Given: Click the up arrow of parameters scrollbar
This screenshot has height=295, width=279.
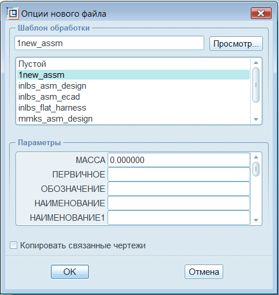Looking at the screenshot, I should (256, 157).
